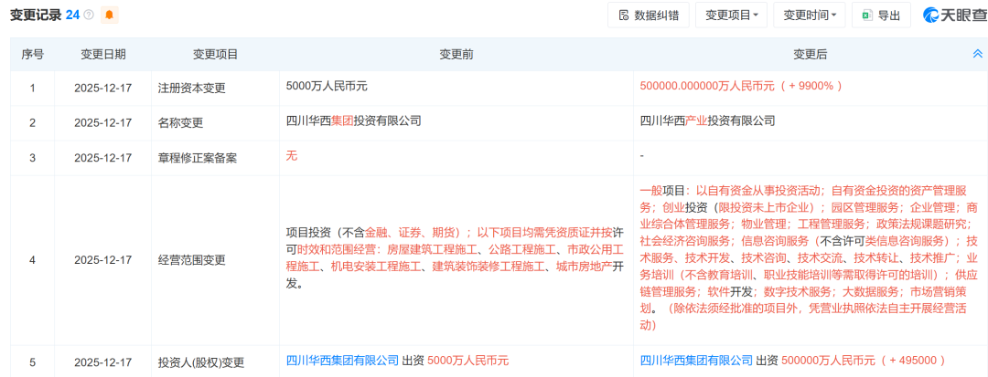Click the red 无 text in row 3
The height and width of the screenshot is (377, 988).
tap(291, 156)
